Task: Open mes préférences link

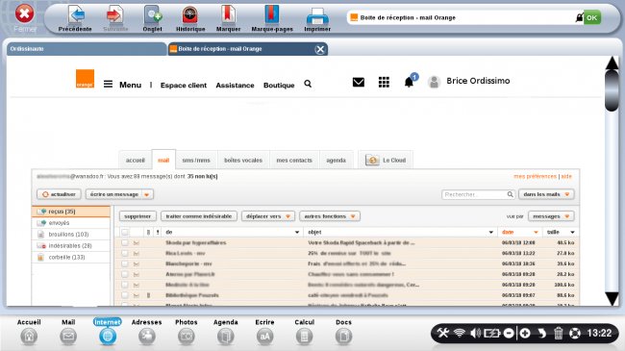Action: (535, 176)
